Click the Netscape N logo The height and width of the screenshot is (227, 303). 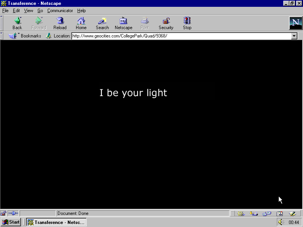(295, 23)
